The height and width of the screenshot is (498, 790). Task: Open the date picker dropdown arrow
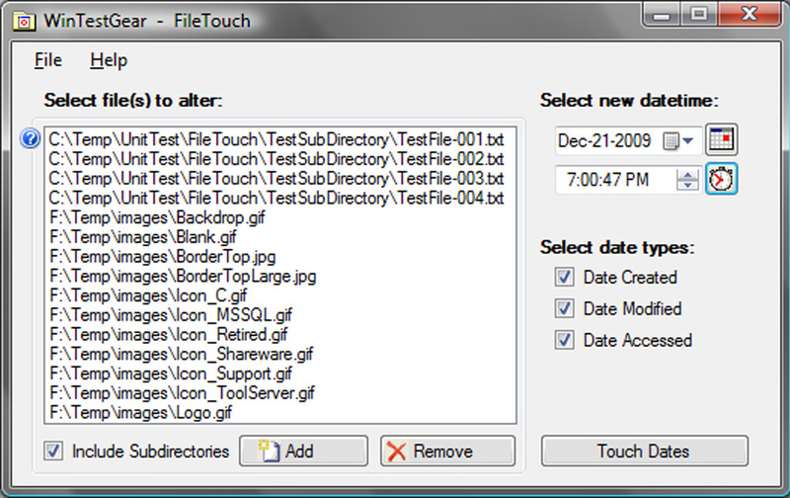[688, 140]
